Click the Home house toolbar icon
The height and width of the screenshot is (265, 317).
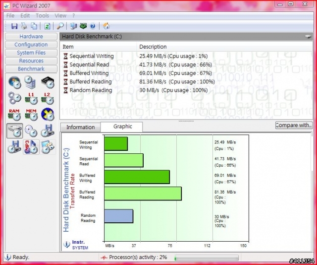coord(106,26)
